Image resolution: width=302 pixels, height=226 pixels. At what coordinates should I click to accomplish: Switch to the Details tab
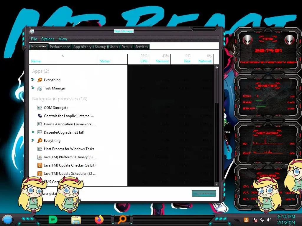[127, 47]
